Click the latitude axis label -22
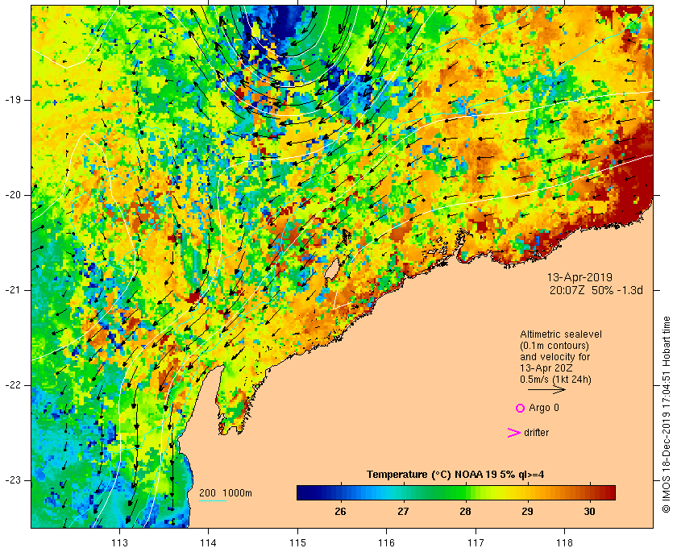Screen dimensions: 677x548 (x=13, y=385)
